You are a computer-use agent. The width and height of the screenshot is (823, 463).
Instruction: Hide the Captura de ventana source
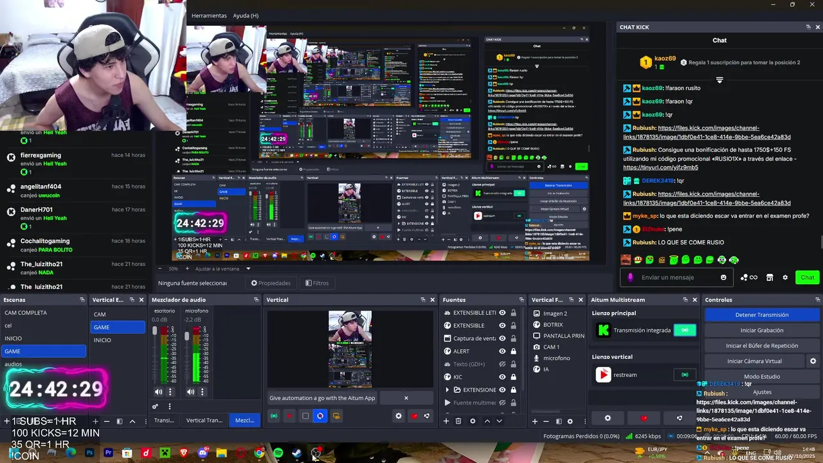coord(502,339)
